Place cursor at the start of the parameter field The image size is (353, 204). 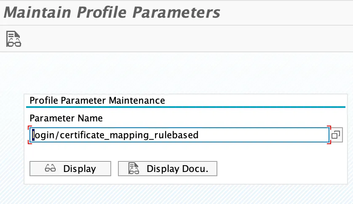[33, 135]
